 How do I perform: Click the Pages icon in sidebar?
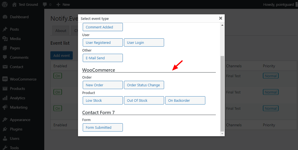click(5, 48)
